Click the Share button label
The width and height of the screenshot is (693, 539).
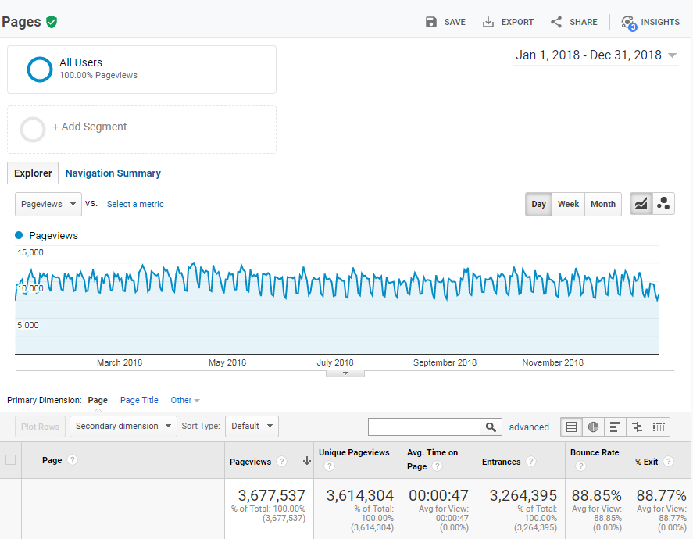(x=584, y=22)
